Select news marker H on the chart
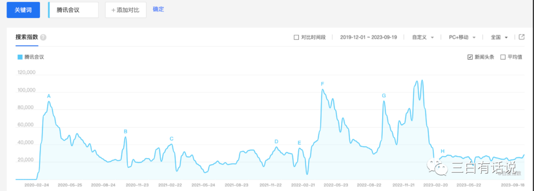 pos(443,151)
